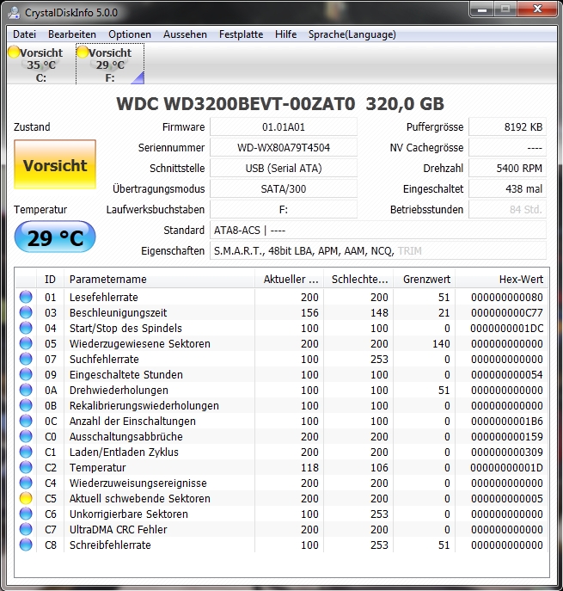Click the Firmware field 01.01A01
The image size is (563, 591).
[x=283, y=127]
